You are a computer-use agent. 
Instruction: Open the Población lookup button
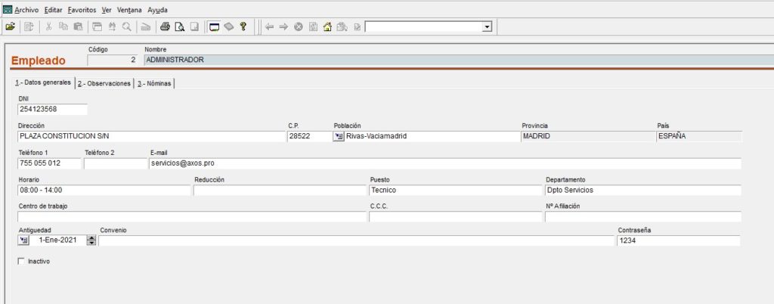point(339,137)
